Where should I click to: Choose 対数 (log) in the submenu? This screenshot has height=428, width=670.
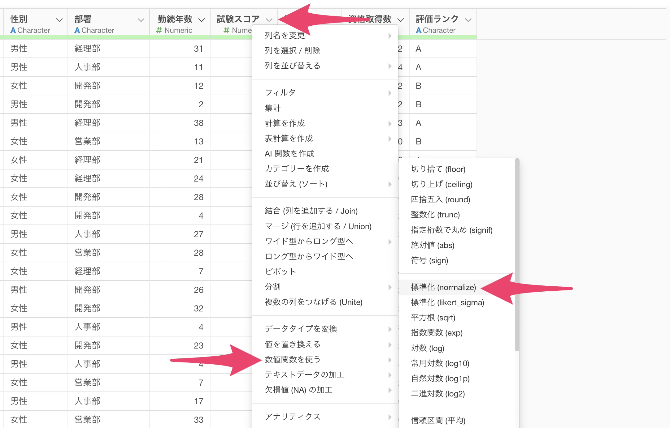(427, 348)
